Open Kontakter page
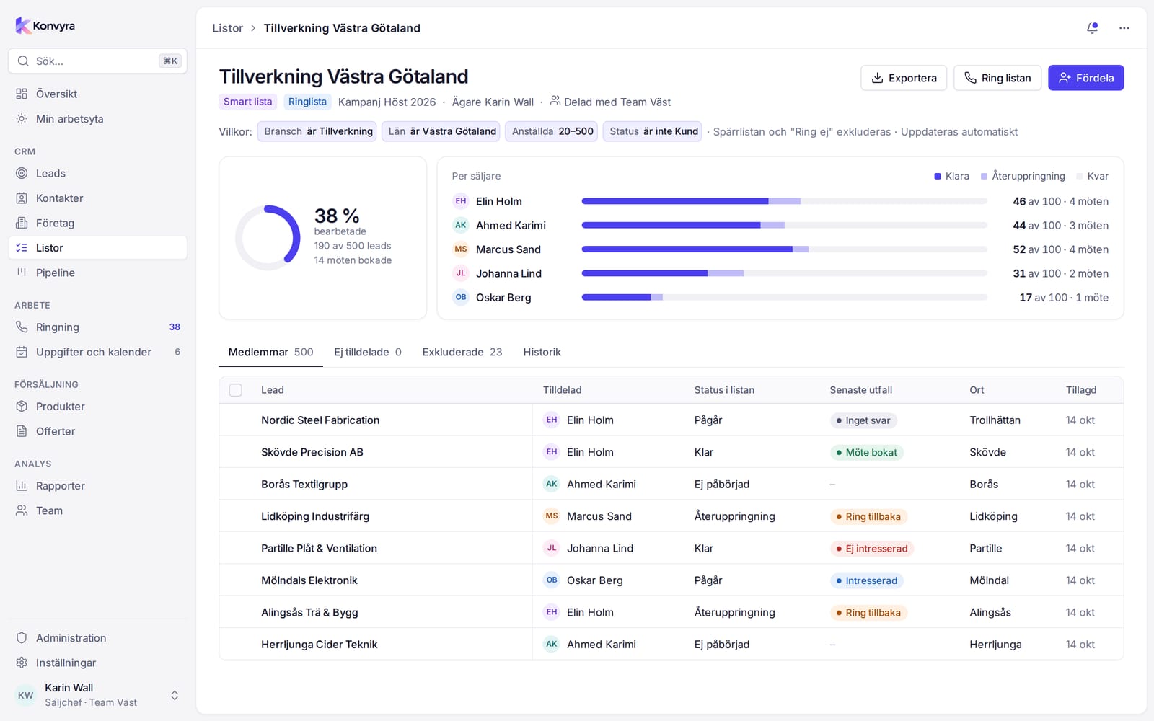 pos(97,198)
